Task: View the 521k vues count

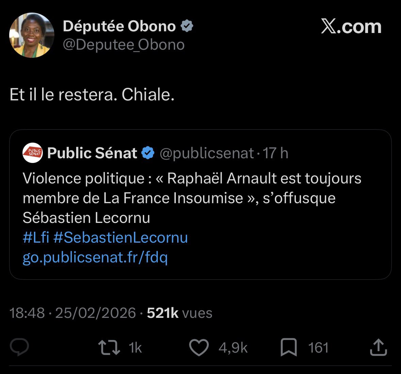Action: click(x=179, y=313)
